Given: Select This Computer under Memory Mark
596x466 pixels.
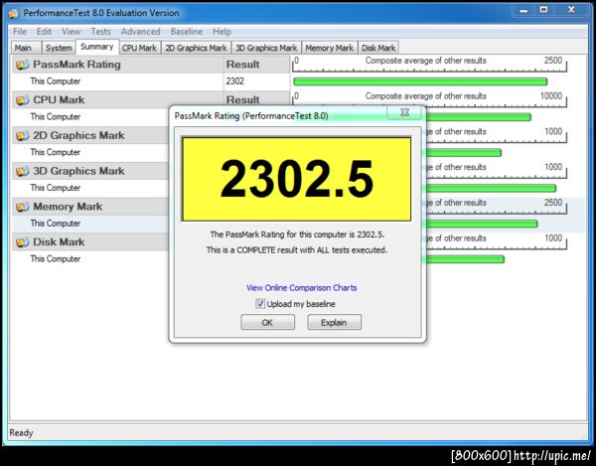Looking at the screenshot, I should [55, 224].
